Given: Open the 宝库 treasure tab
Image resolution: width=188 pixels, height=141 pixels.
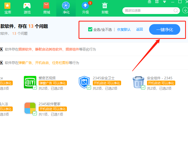Looking at the screenshot, I should click(8, 8).
